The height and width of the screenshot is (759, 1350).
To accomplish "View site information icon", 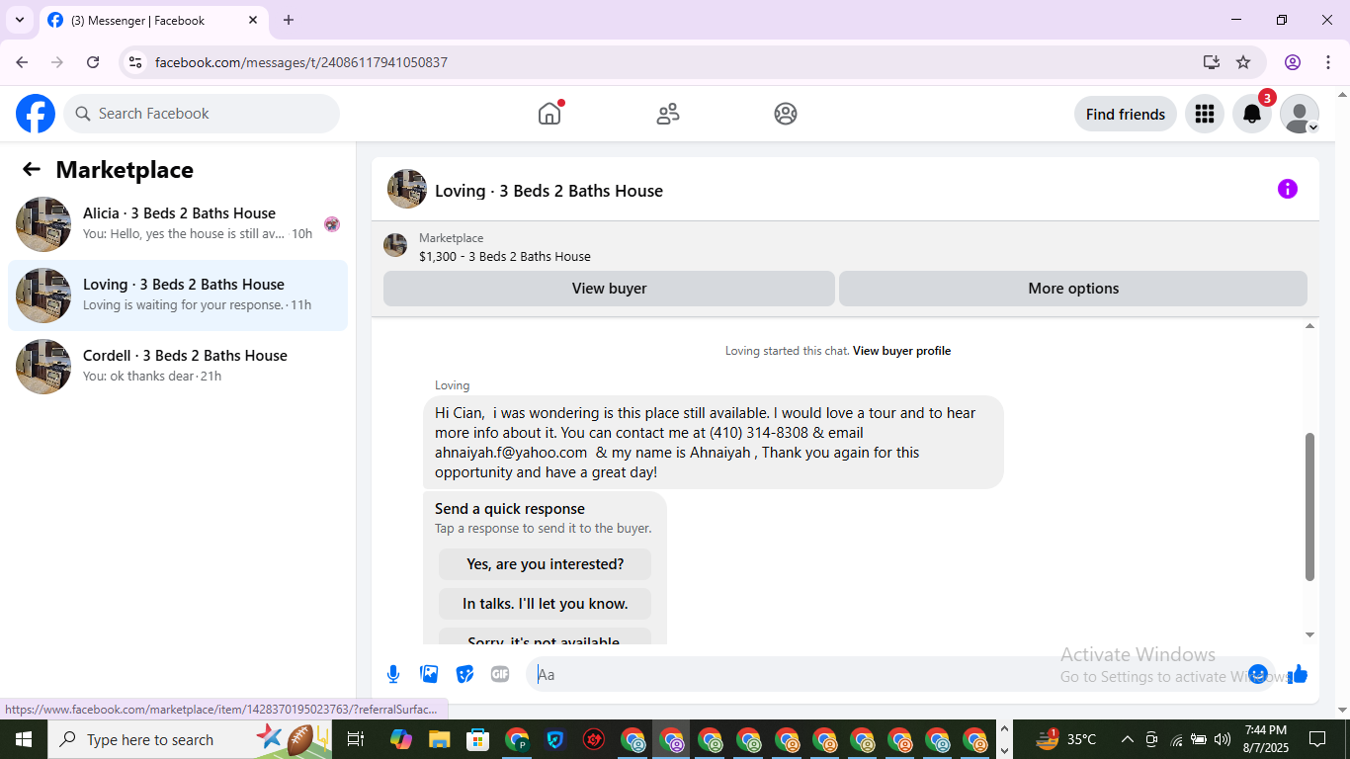I will click(x=135, y=62).
